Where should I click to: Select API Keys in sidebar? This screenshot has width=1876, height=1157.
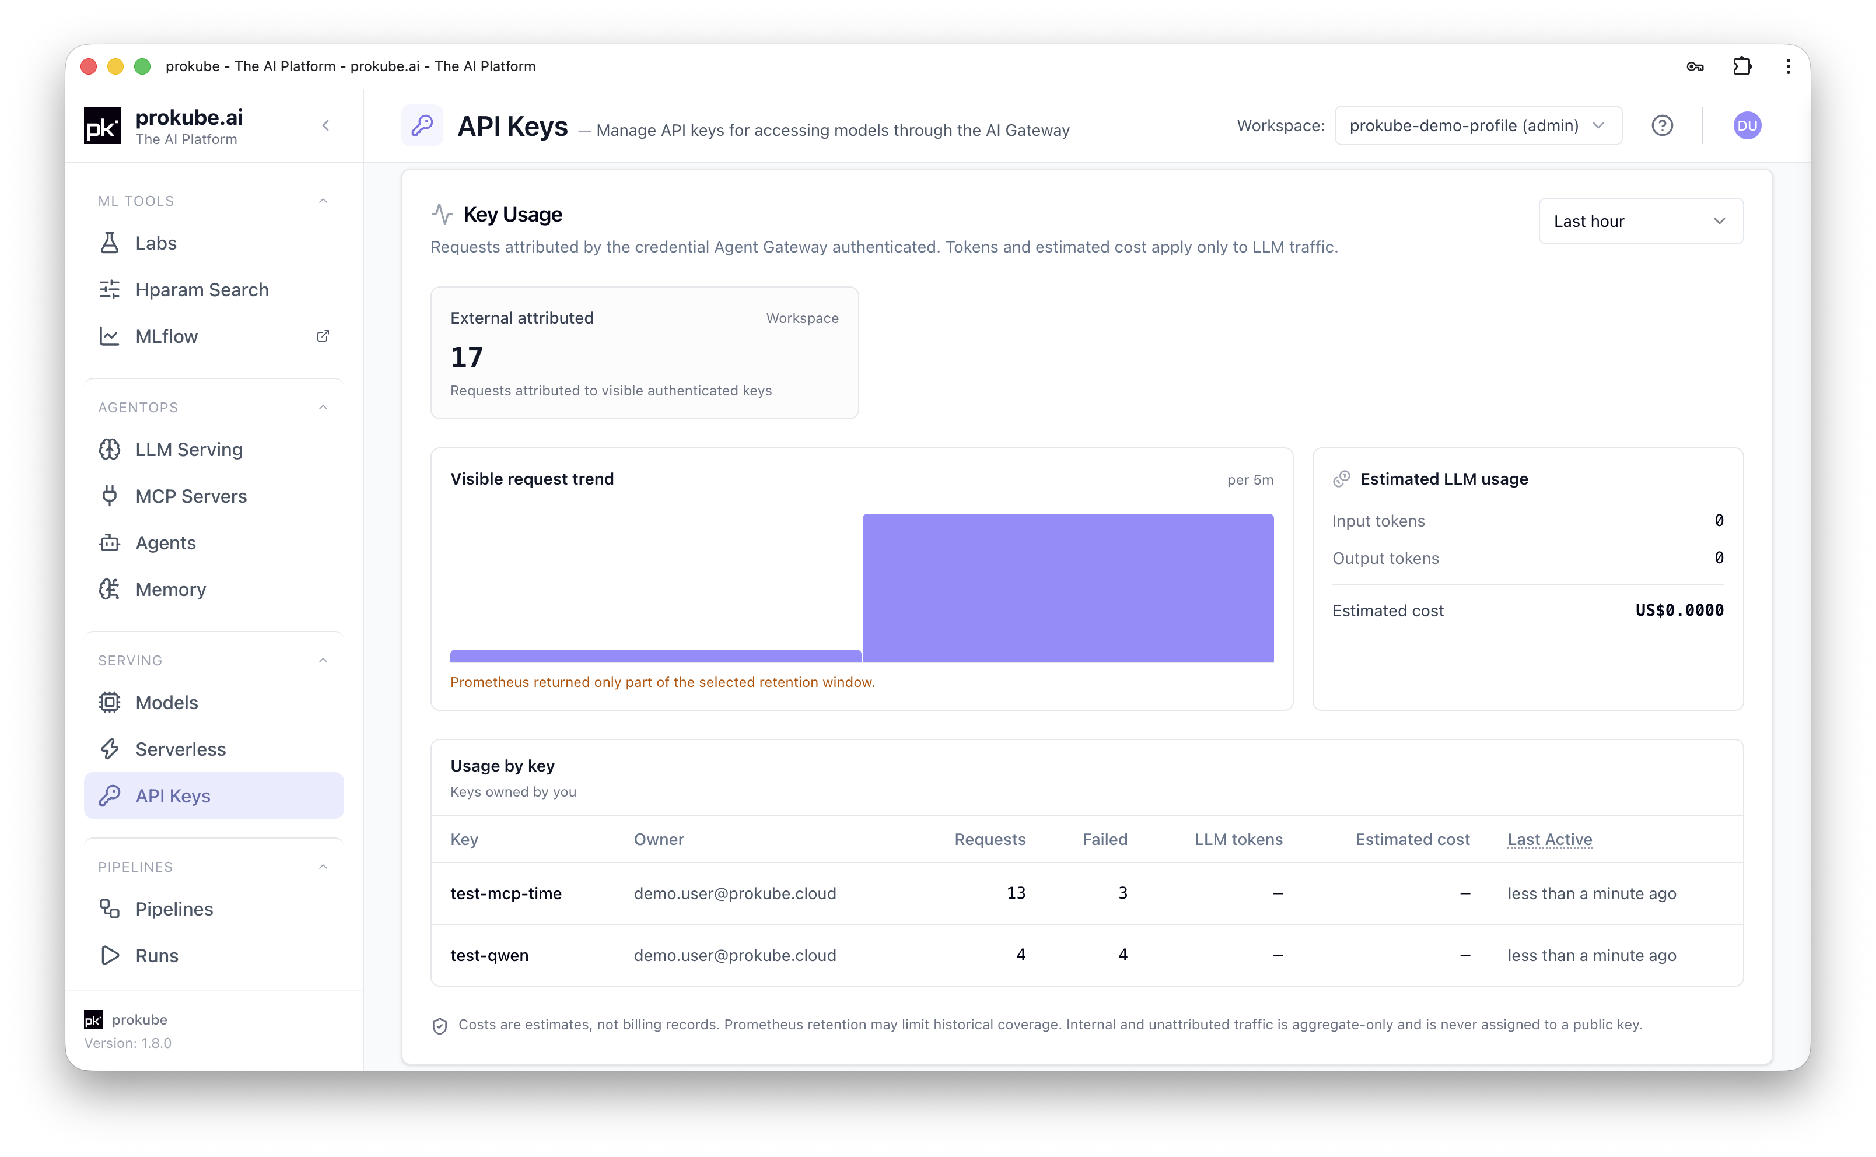tap(213, 796)
